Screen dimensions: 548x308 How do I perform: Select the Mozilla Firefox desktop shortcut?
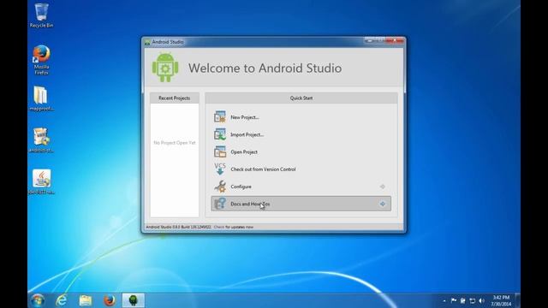(41, 60)
